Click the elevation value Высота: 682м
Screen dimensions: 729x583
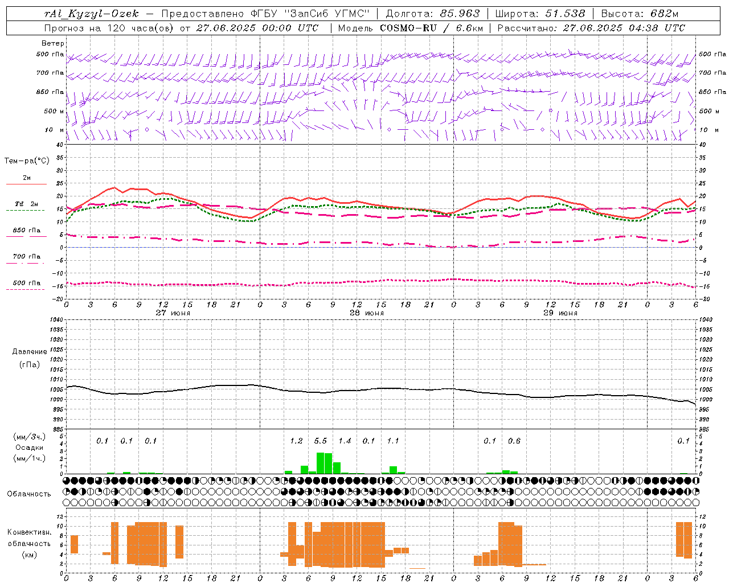coord(640,14)
